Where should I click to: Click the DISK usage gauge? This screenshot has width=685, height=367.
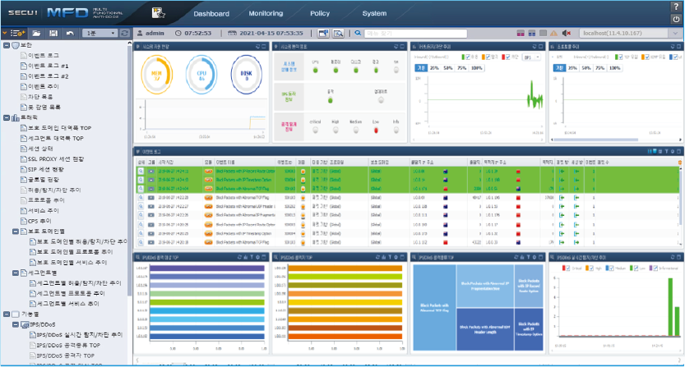[247, 75]
